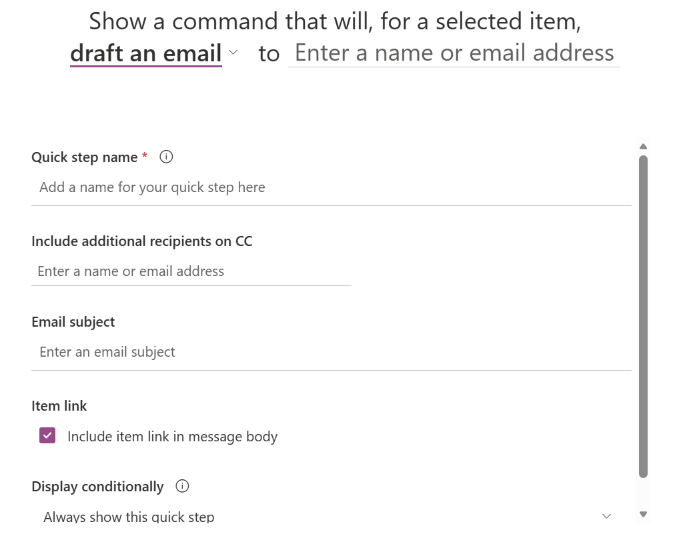The image size is (677, 546).
Task: Click the scrollbar up arrow
Action: click(x=643, y=147)
